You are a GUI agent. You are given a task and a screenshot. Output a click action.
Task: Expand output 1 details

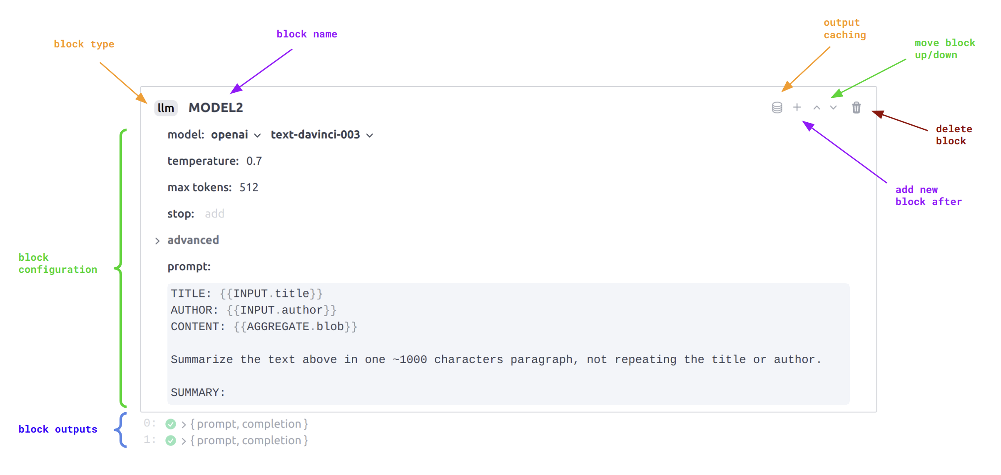click(x=183, y=440)
